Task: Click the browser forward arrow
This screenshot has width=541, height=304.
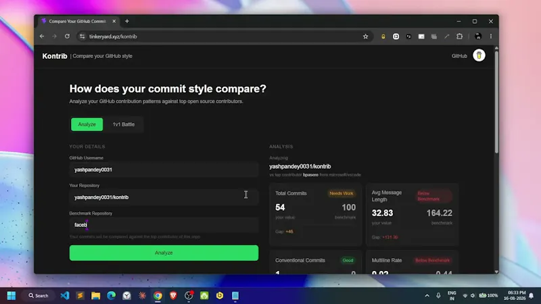Action: click(x=55, y=36)
